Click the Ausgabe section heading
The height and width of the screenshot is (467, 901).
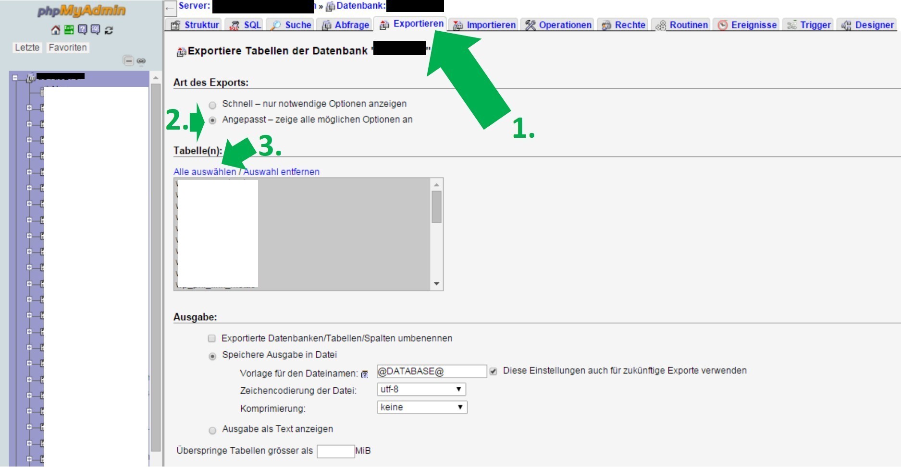click(195, 317)
